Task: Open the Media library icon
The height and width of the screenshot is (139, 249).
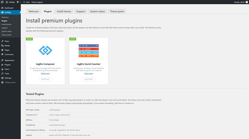Action: point(2,46)
